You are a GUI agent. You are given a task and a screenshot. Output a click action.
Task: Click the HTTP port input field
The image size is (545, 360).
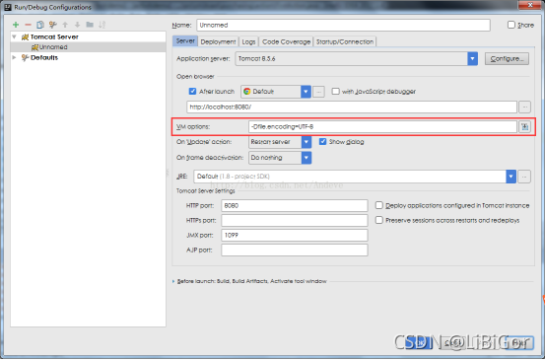coord(295,205)
